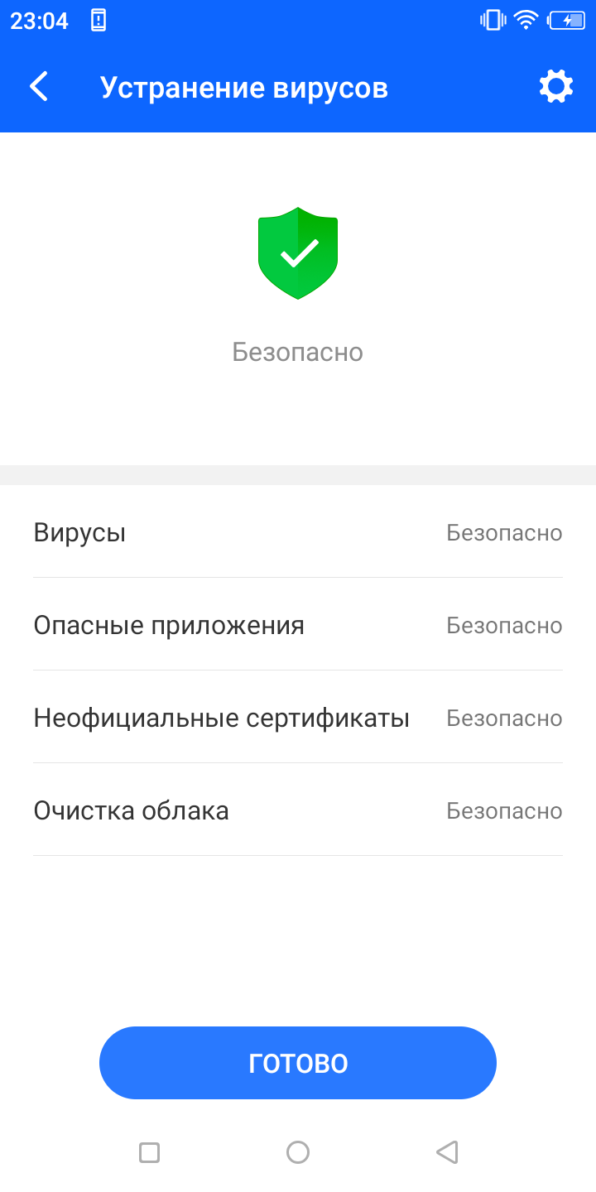Tap the Wi-Fi status icon
The width and height of the screenshot is (596, 1192).
coord(526,21)
